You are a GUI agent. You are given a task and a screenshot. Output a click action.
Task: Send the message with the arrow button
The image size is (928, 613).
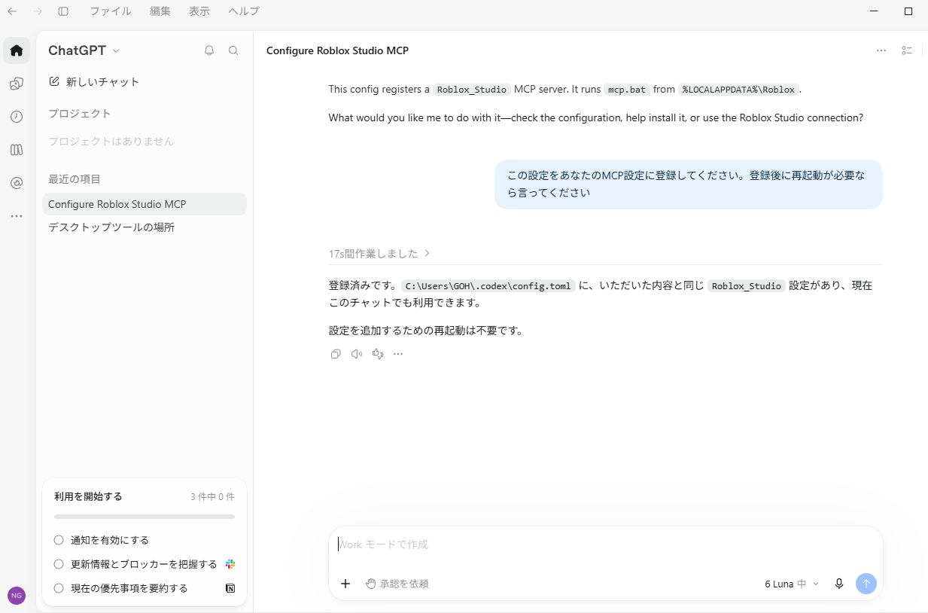[866, 584]
